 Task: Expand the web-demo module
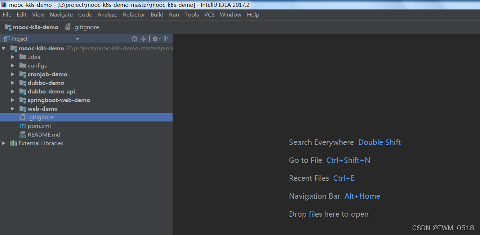tap(13, 109)
